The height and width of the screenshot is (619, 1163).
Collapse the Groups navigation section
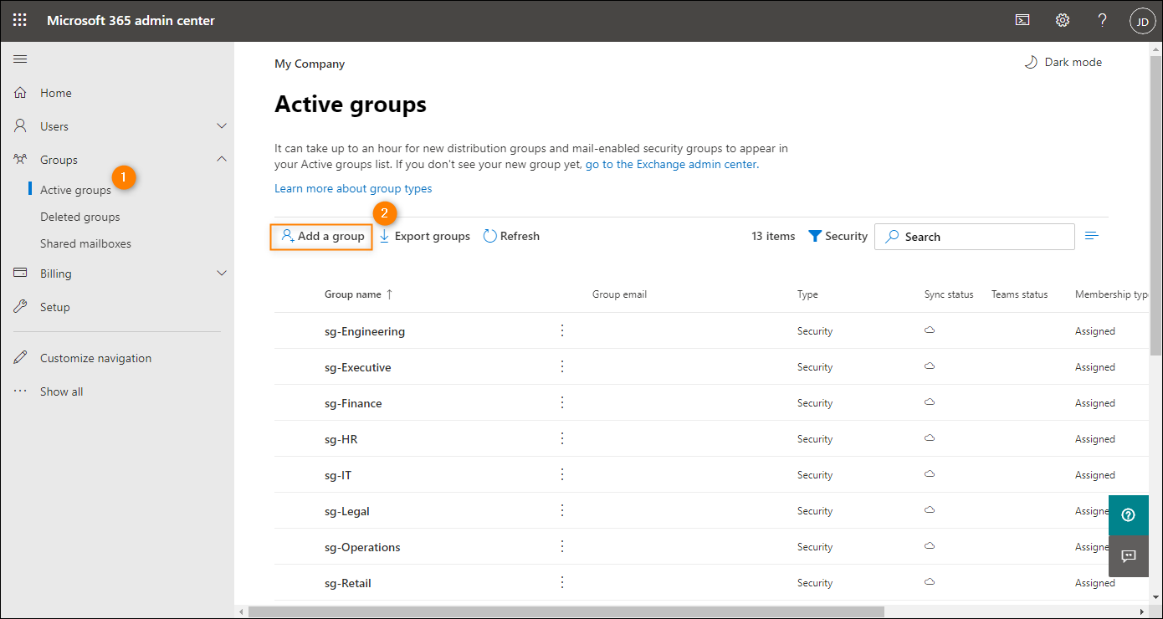pyautogui.click(x=222, y=158)
